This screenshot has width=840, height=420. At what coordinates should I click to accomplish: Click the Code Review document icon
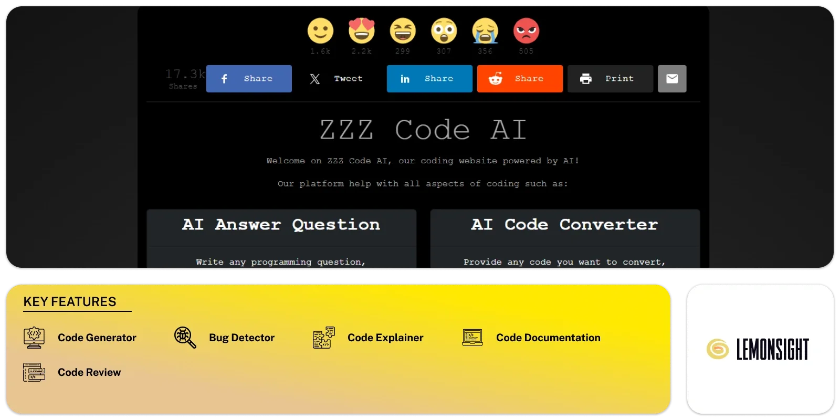pos(34,372)
